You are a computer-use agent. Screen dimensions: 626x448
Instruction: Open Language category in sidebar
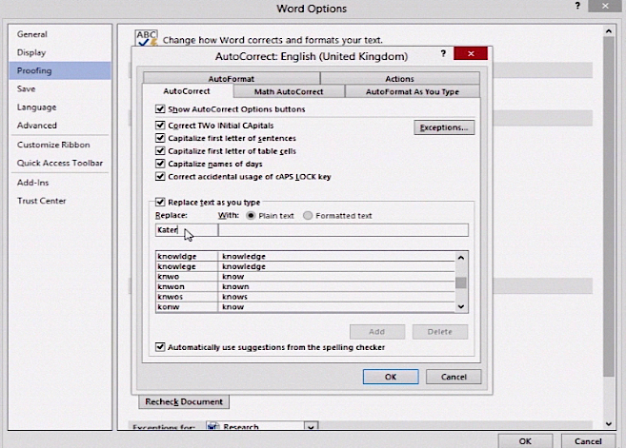pos(60,107)
